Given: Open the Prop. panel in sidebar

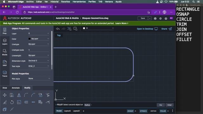Looking at the screenshot, I should tap(5, 31).
